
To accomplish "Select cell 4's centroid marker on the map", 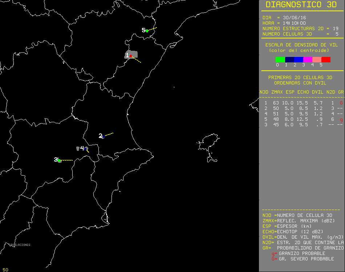I will [85, 149].
